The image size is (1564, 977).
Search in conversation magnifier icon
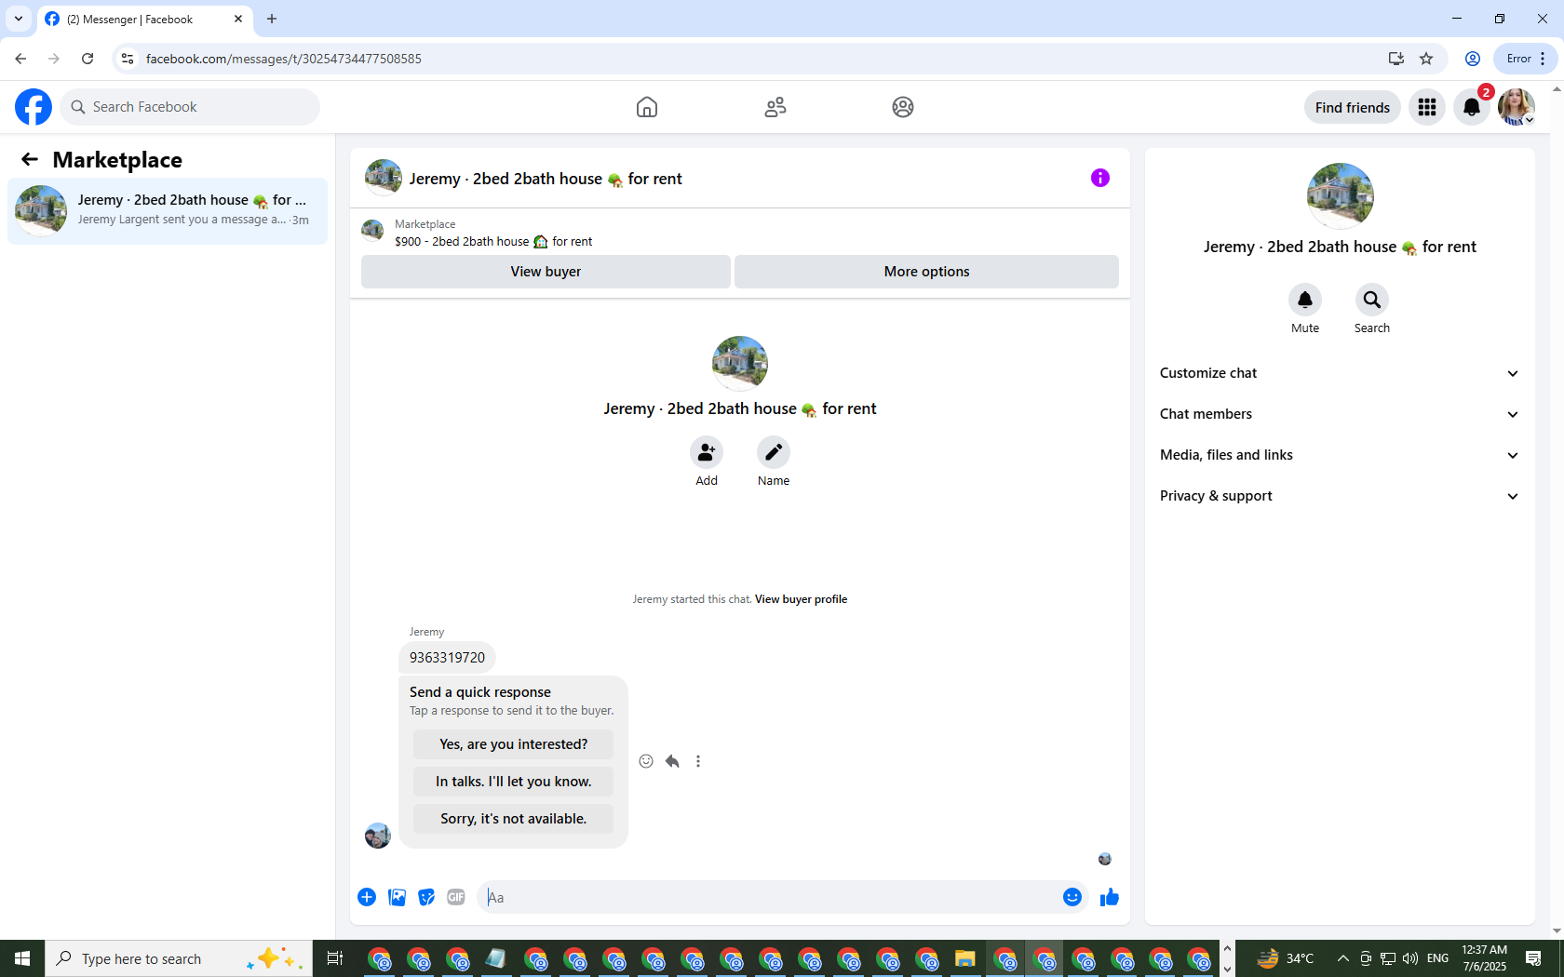pyautogui.click(x=1372, y=300)
